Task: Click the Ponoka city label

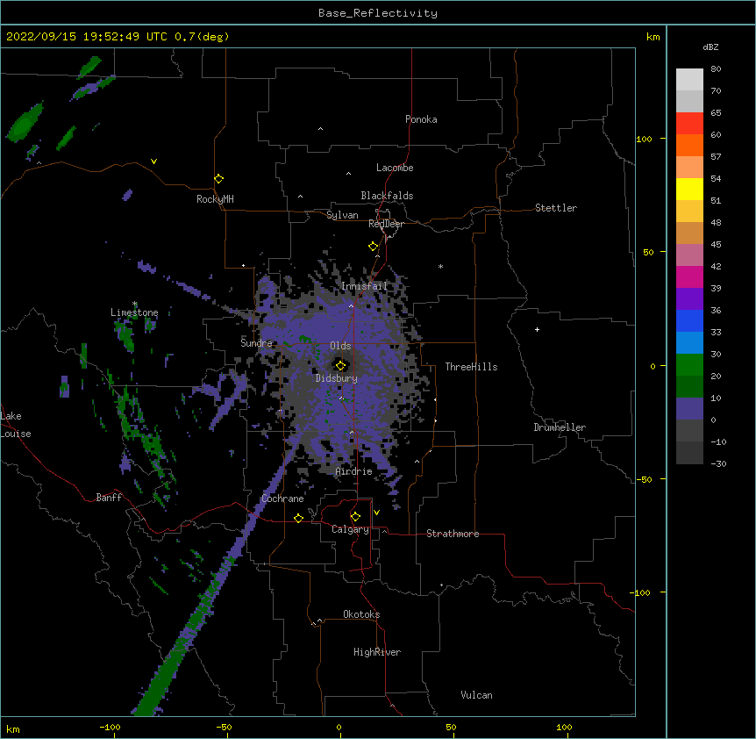Action: coord(421,119)
